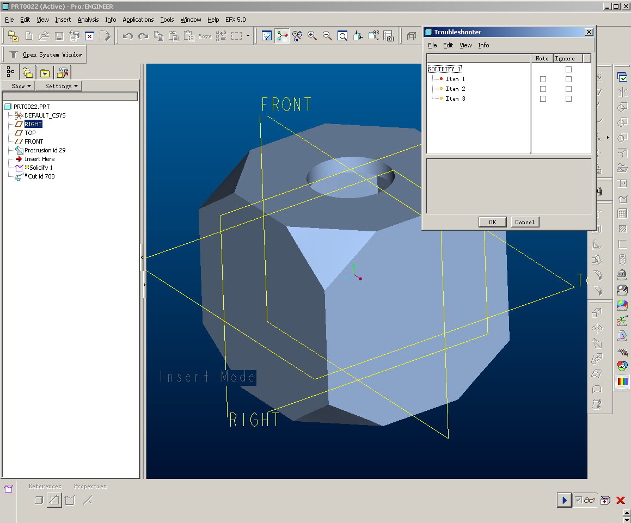This screenshot has height=523, width=631.
Task: Open the Show dropdown in model tree
Action: click(x=19, y=86)
